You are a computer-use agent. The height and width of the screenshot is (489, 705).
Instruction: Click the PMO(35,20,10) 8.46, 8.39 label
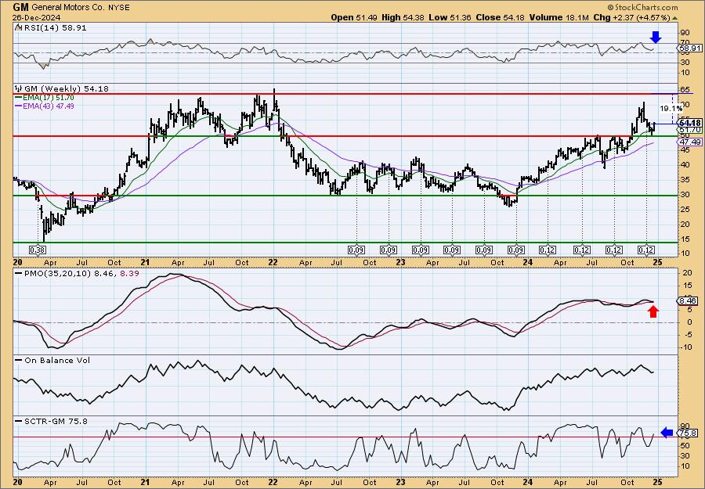point(80,273)
